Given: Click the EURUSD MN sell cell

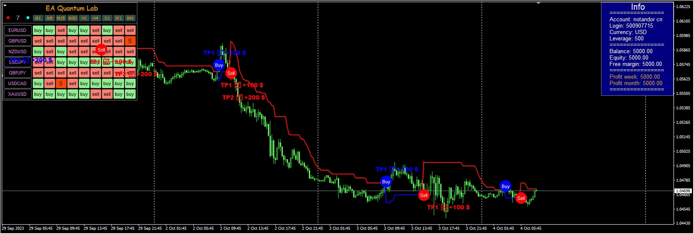Looking at the screenshot, I should pyautogui.click(x=130, y=30).
